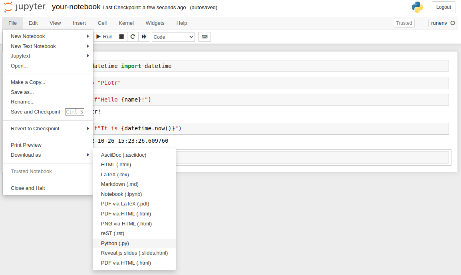Image resolution: width=461 pixels, height=275 pixels.
Task: Restart the kernel
Action: point(132,36)
